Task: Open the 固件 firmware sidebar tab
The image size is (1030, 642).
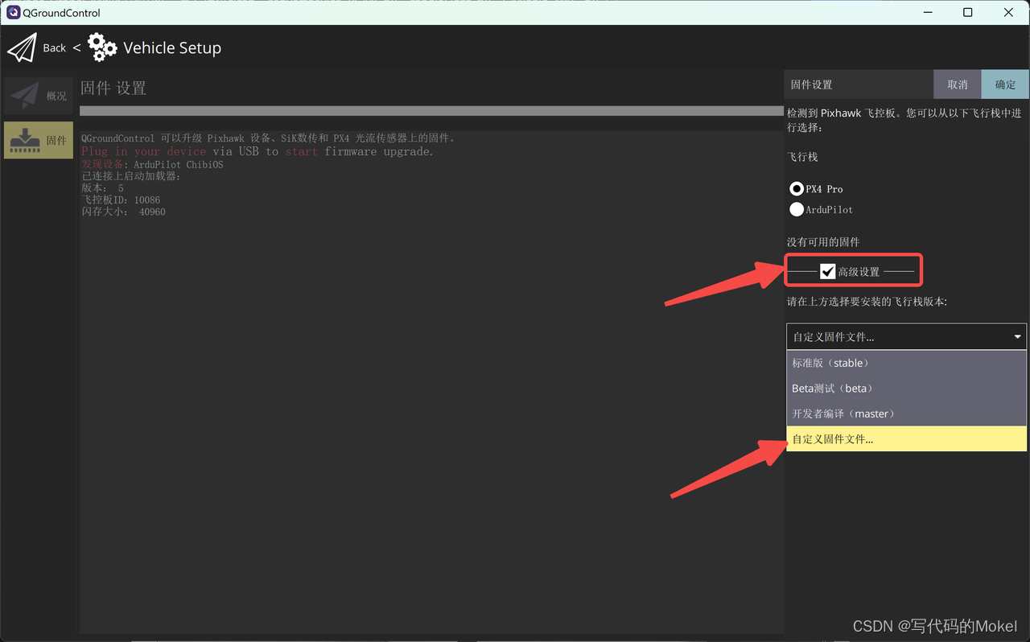Action: click(39, 140)
